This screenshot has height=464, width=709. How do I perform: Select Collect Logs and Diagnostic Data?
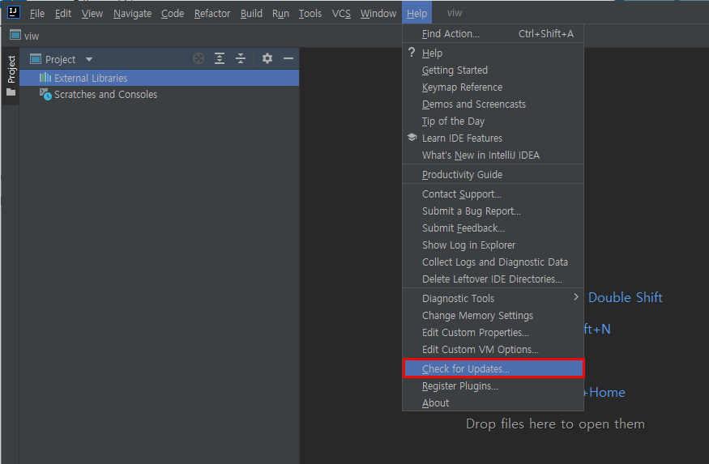tap(493, 262)
